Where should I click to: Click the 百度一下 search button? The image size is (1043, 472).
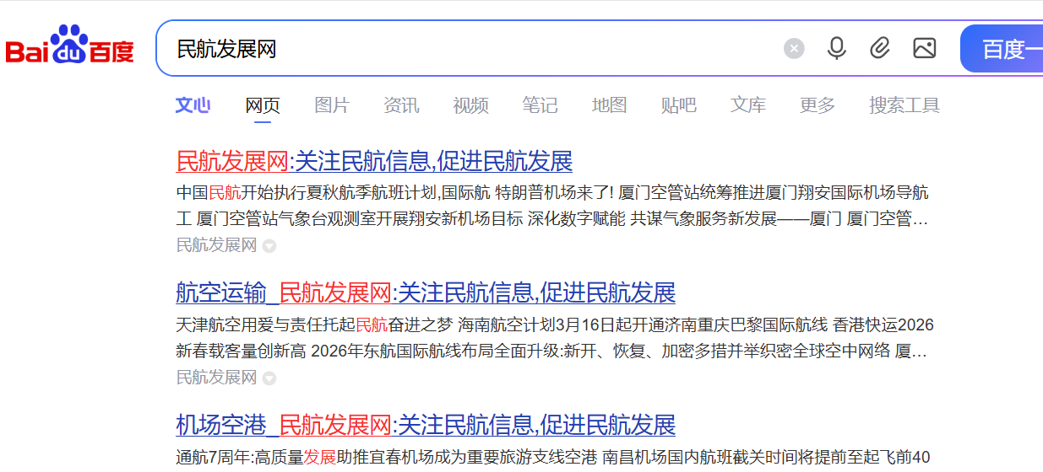(1003, 49)
